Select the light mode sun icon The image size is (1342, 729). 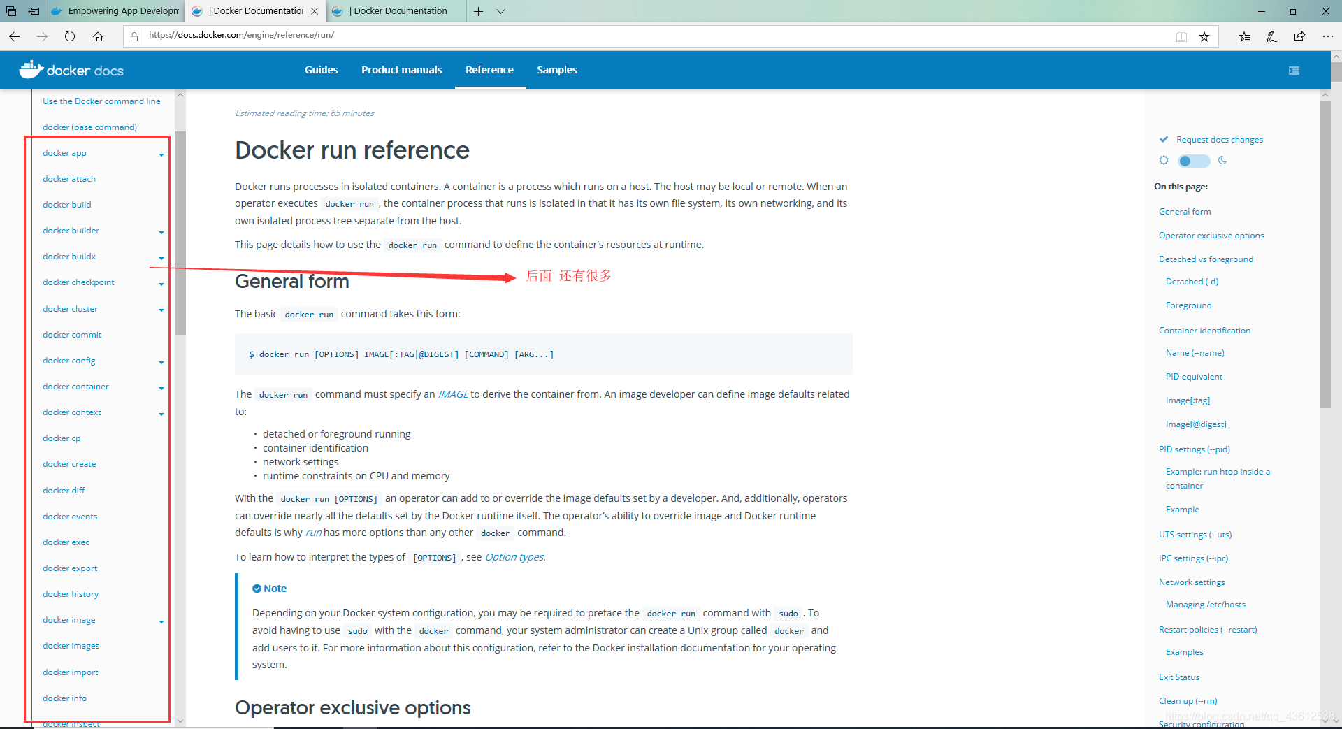click(x=1164, y=160)
